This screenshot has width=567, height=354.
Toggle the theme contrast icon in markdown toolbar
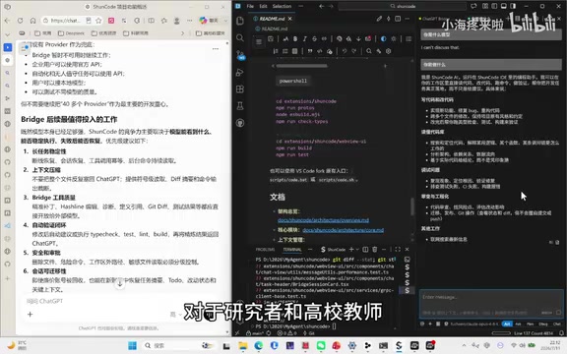click(383, 39)
